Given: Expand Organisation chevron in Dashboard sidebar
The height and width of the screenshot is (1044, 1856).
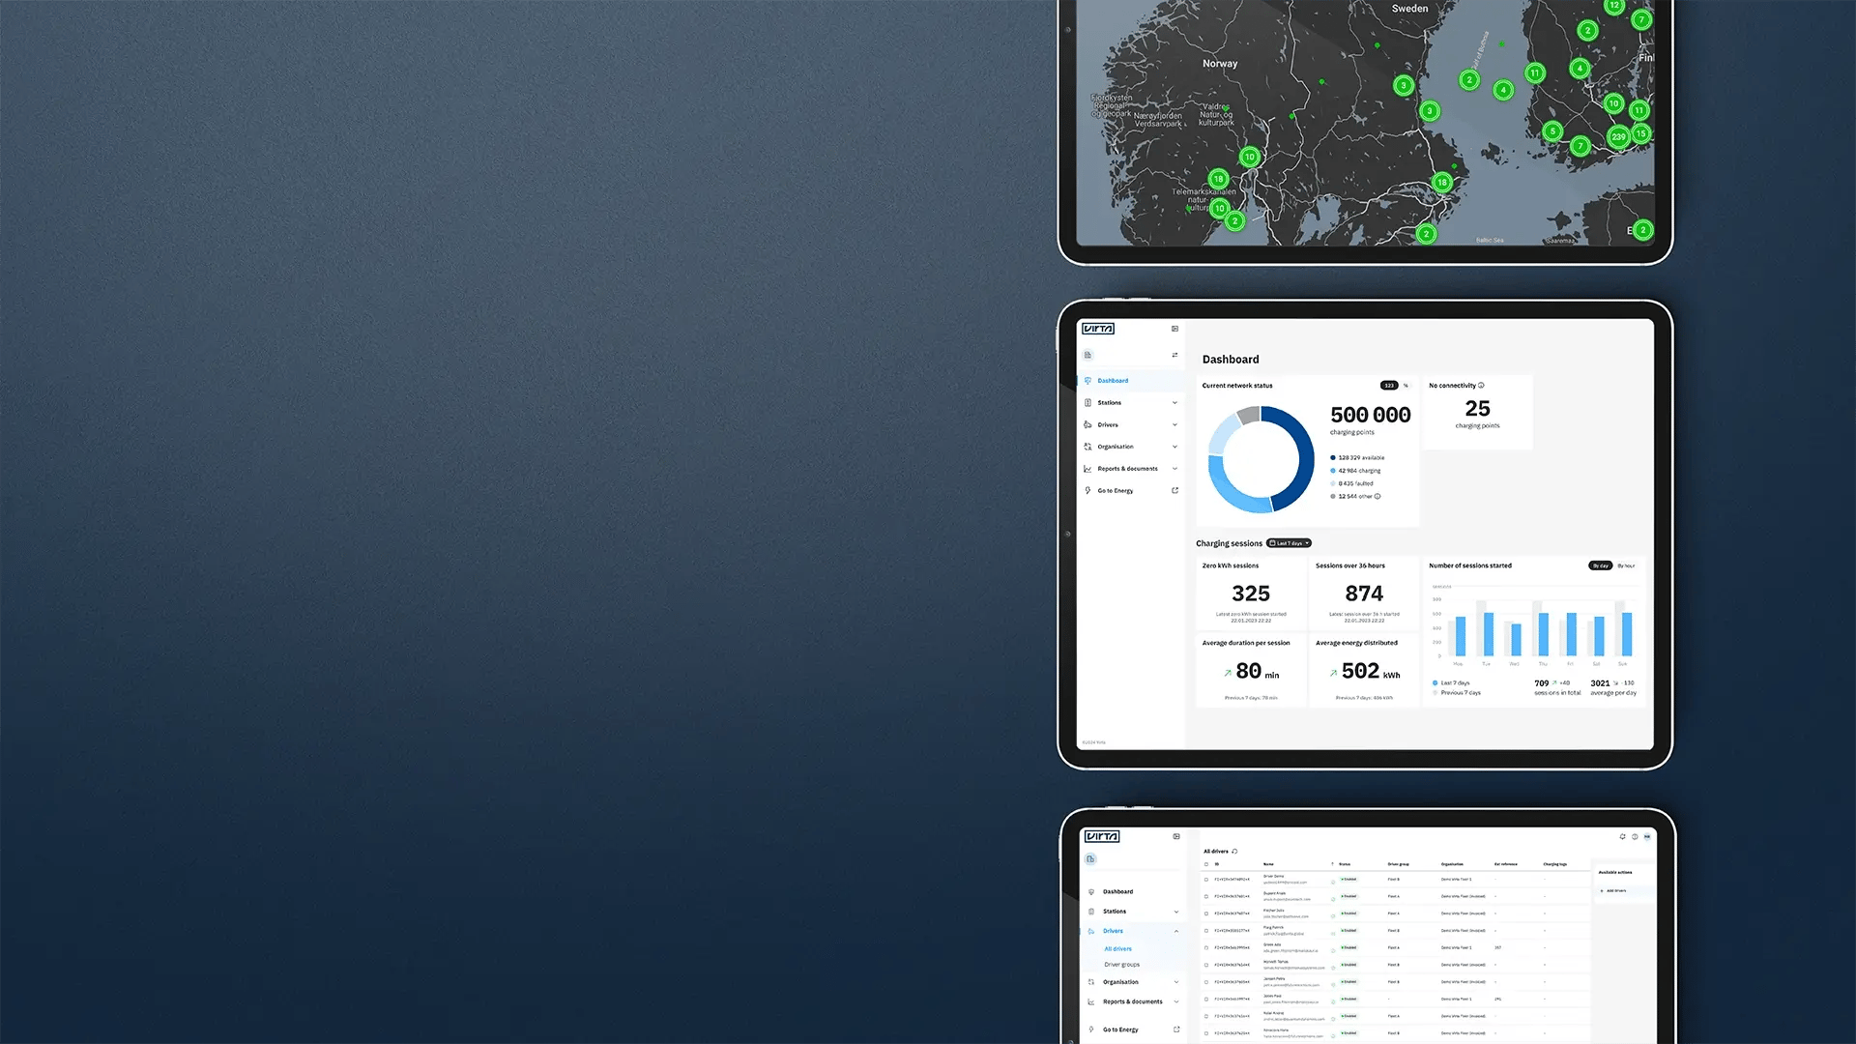Looking at the screenshot, I should (1174, 447).
